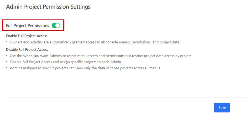Click the 'Admins assigned to specific projects' line
Viewport: 248px width, 117px height.
point(85,68)
